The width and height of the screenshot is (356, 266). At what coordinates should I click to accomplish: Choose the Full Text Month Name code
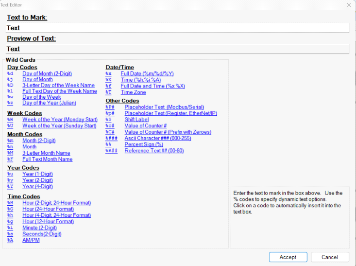(x=47, y=159)
